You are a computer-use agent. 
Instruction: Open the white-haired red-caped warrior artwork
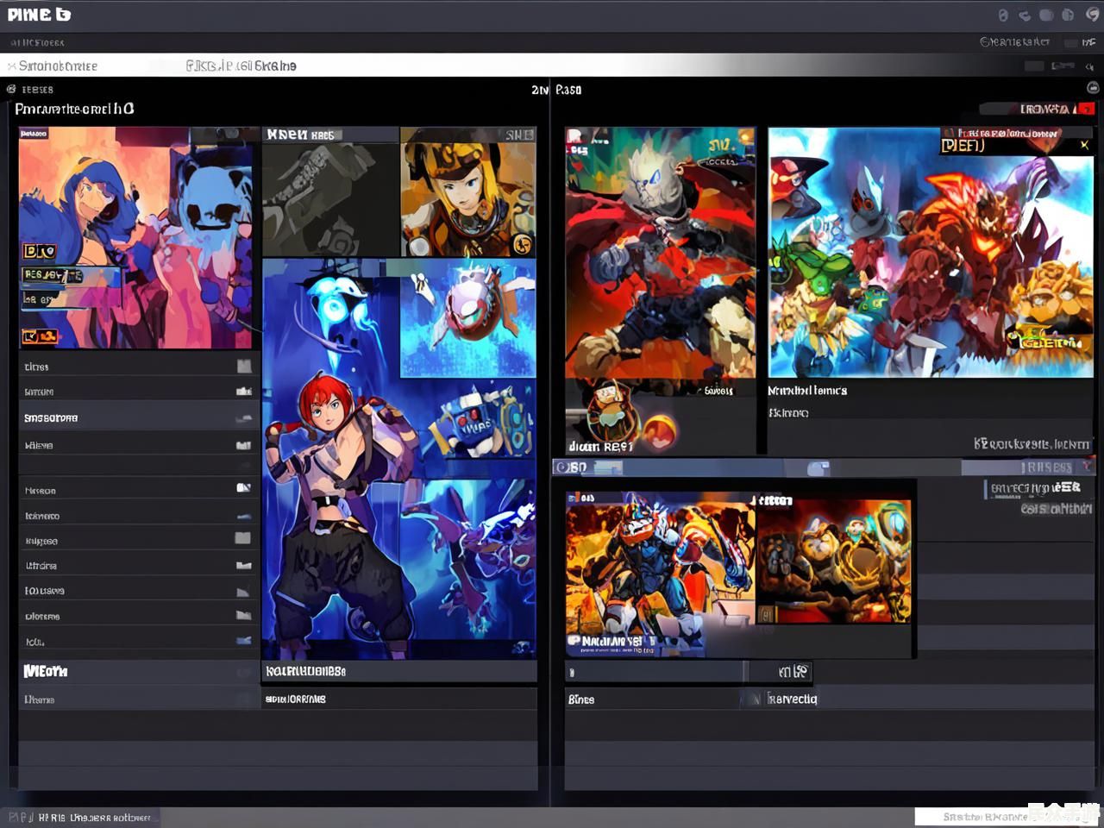(x=661, y=253)
